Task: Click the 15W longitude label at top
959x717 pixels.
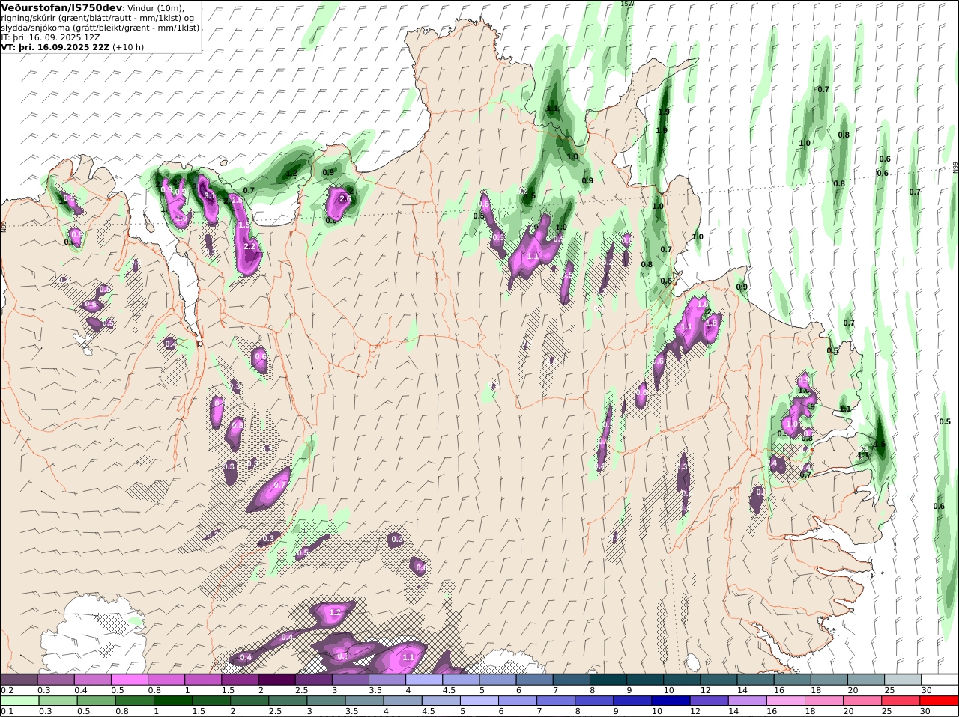Action: click(627, 4)
